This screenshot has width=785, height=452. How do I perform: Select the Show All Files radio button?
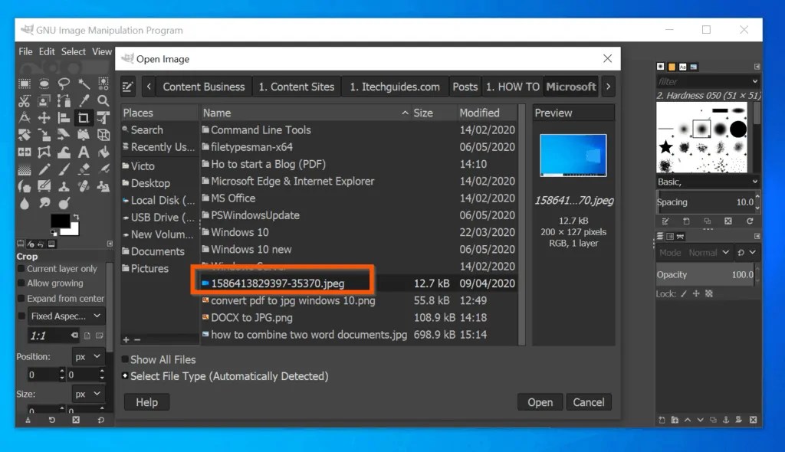[125, 359]
